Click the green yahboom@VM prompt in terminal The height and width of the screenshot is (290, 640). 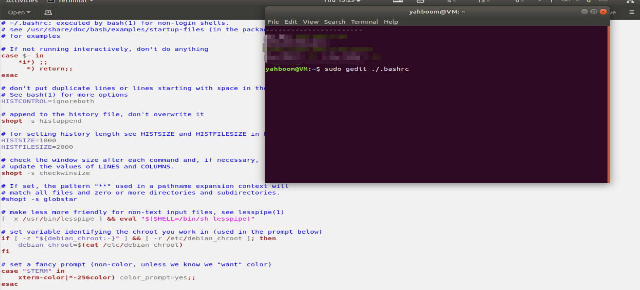pyautogui.click(x=286, y=69)
